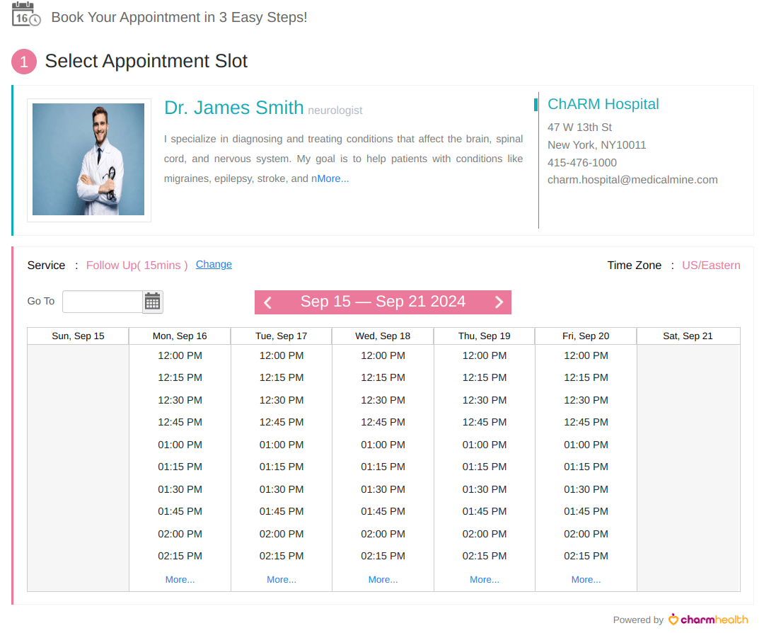Open the Go To date picker calendar icon
Screen dimensions: 764x633
click(152, 301)
